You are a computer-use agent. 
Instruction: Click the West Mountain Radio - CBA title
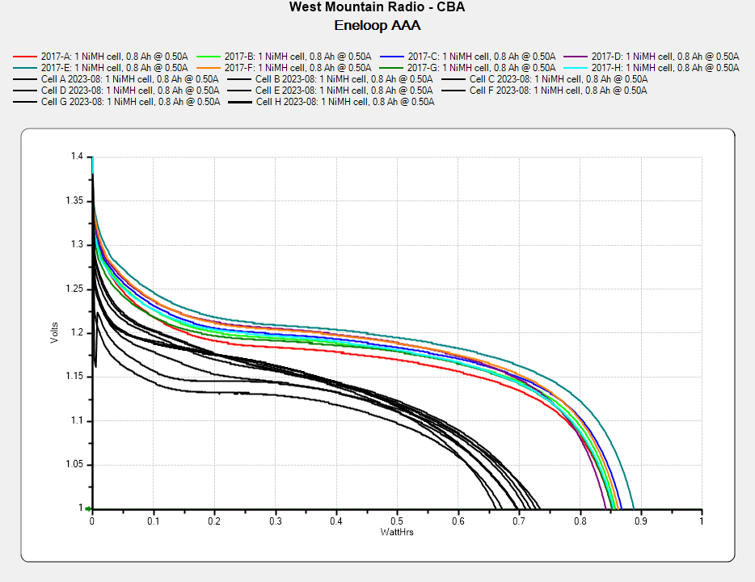click(377, 8)
